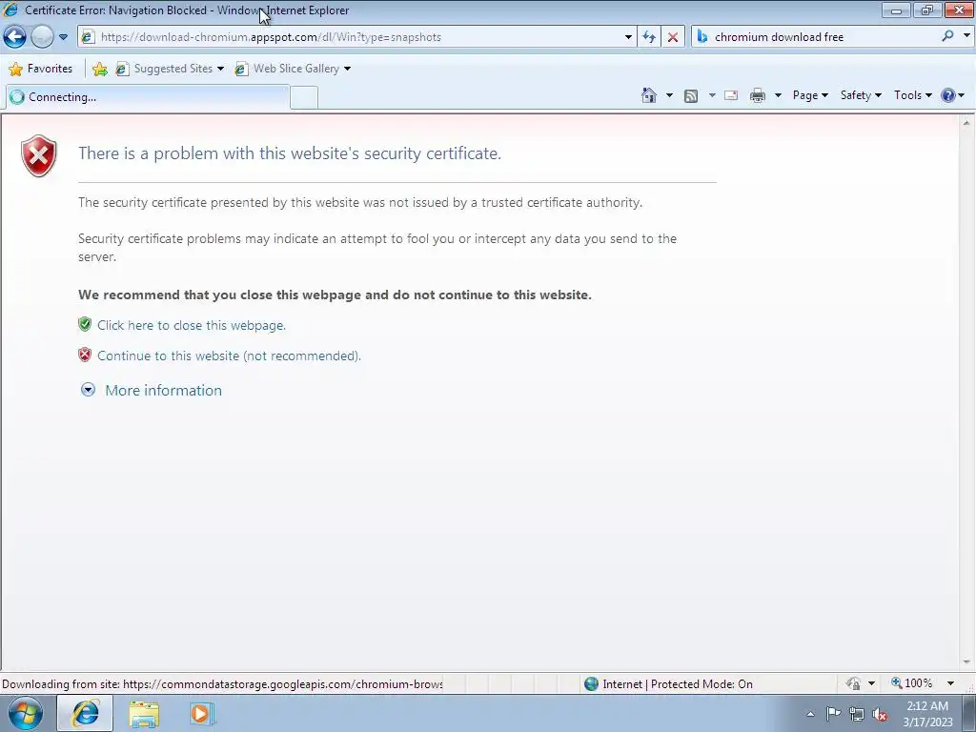Expand the address bar autocomplete dropdown
976x732 pixels.
click(628, 37)
